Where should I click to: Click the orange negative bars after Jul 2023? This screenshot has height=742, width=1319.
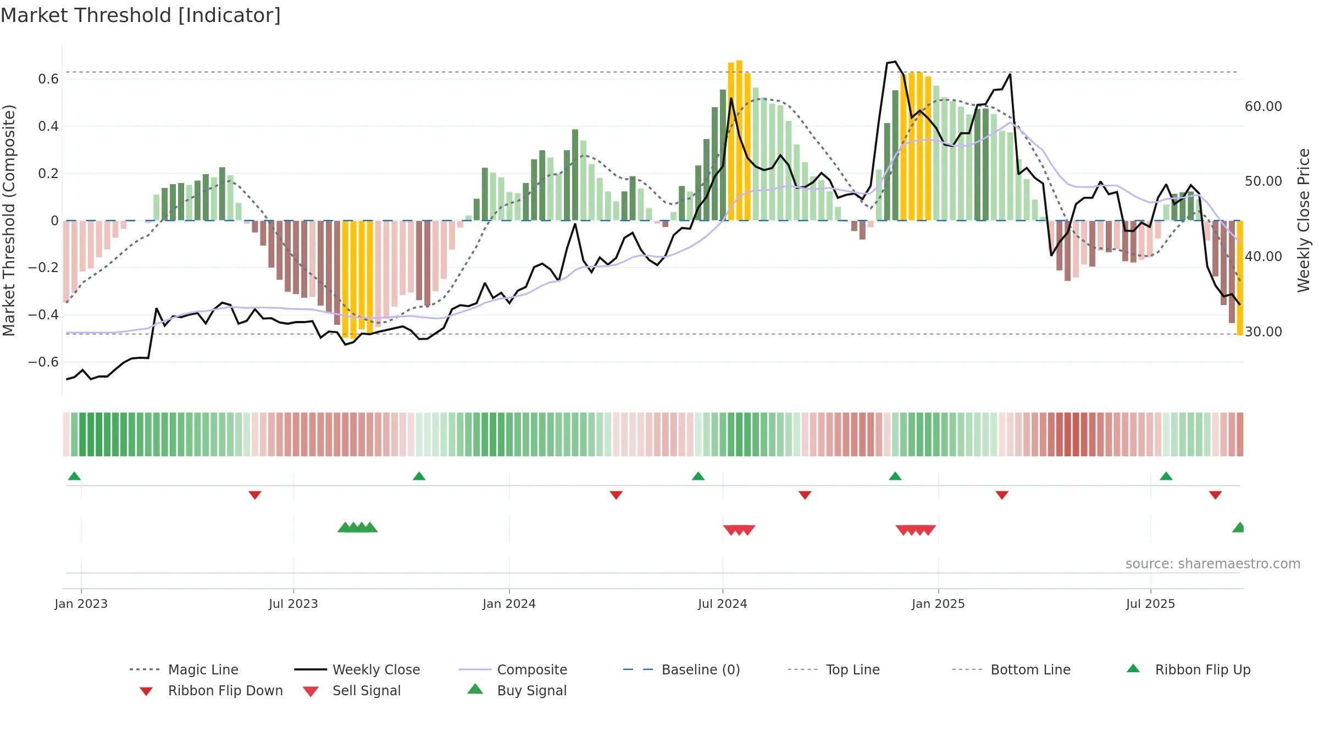(358, 279)
